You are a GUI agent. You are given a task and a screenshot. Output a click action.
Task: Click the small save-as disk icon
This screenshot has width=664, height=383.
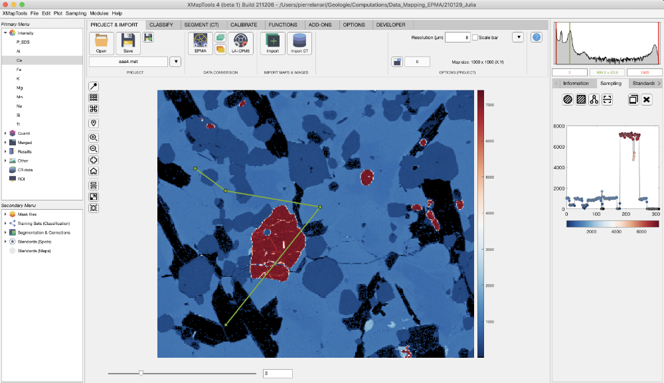pyautogui.click(x=148, y=38)
